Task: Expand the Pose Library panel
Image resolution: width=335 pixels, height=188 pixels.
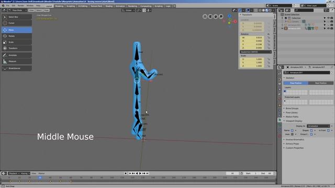Action: point(292,113)
